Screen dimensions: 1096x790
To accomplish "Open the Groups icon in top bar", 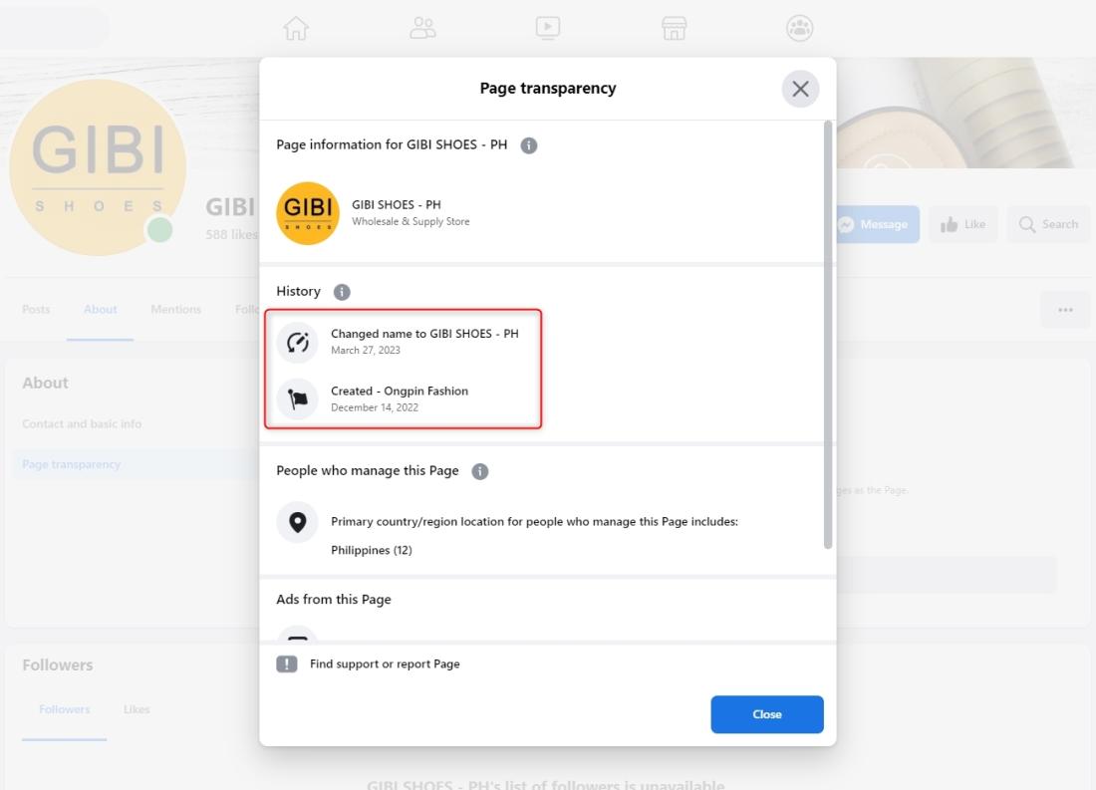I will click(800, 28).
